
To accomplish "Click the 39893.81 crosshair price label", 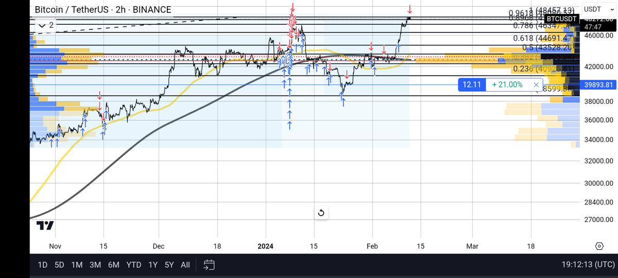I will (x=598, y=85).
